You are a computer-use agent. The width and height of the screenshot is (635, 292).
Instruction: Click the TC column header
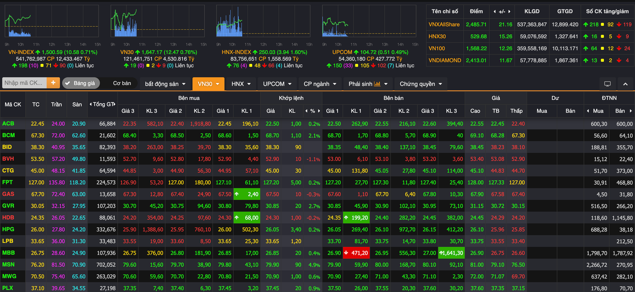[x=36, y=104]
